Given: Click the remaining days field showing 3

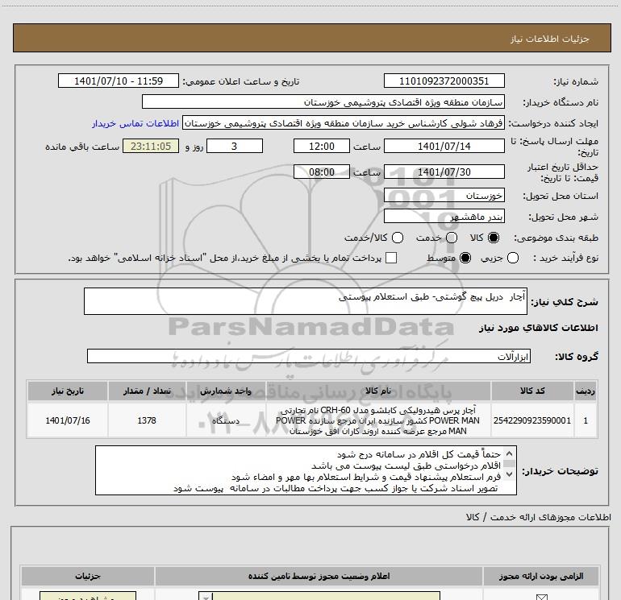Looking at the screenshot, I should 235,147.
